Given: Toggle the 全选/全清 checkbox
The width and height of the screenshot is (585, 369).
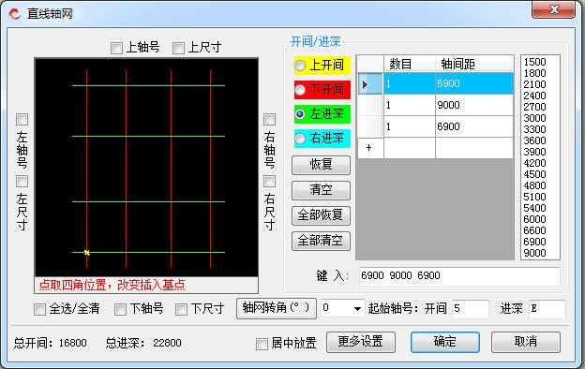Looking at the screenshot, I should tap(39, 309).
